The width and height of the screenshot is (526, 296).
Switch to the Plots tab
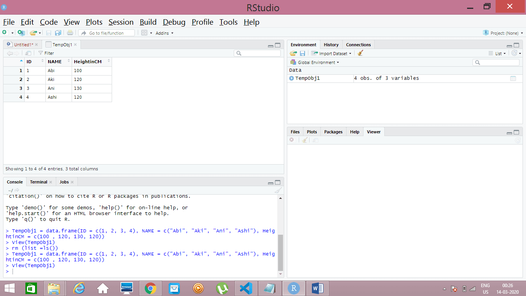[312, 132]
